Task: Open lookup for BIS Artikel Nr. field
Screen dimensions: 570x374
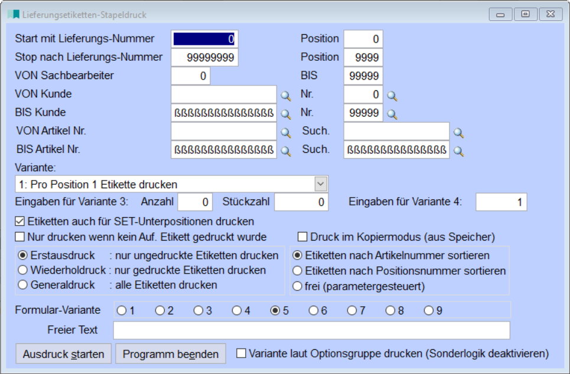Action: point(286,150)
